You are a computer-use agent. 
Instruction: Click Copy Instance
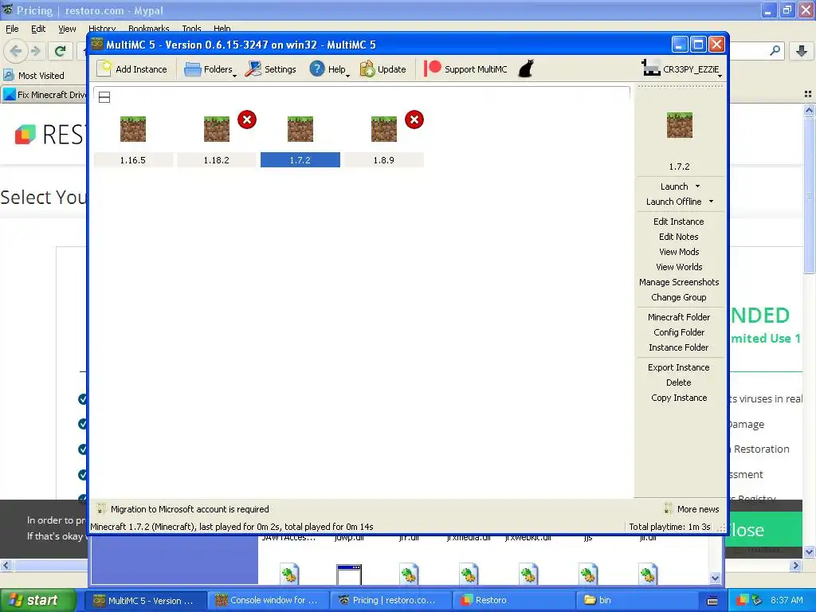click(679, 397)
